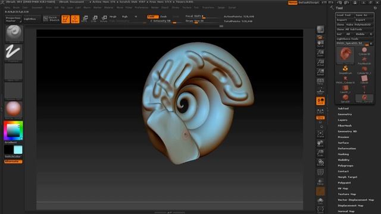The height and width of the screenshot is (214, 381).
Task: Switch to Zsub sculpt mode
Action: click(163, 17)
